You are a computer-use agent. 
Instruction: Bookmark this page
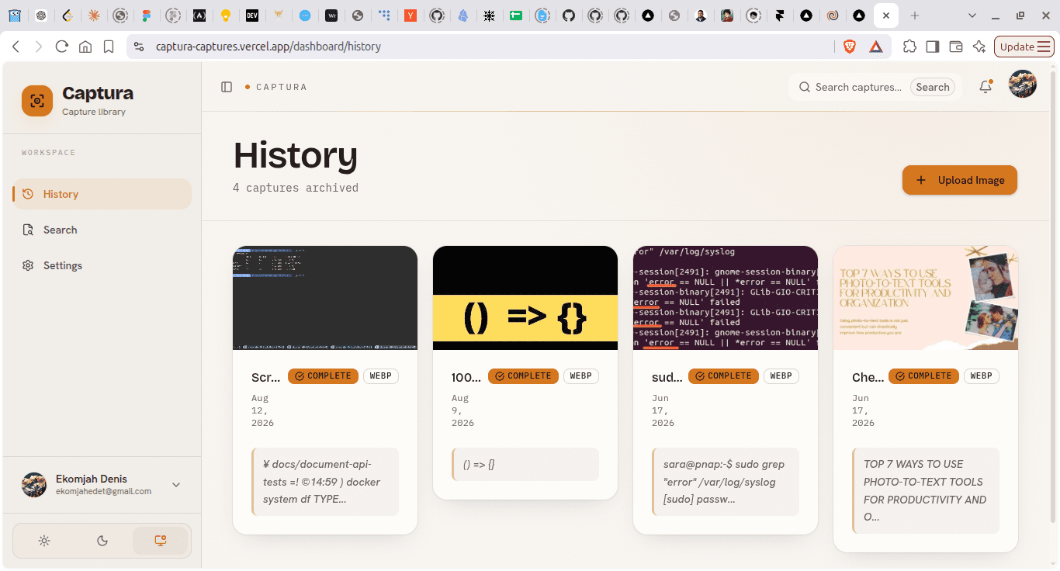(109, 47)
